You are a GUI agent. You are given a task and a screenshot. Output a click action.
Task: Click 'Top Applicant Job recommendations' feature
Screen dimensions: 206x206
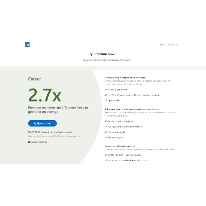tap(125, 126)
